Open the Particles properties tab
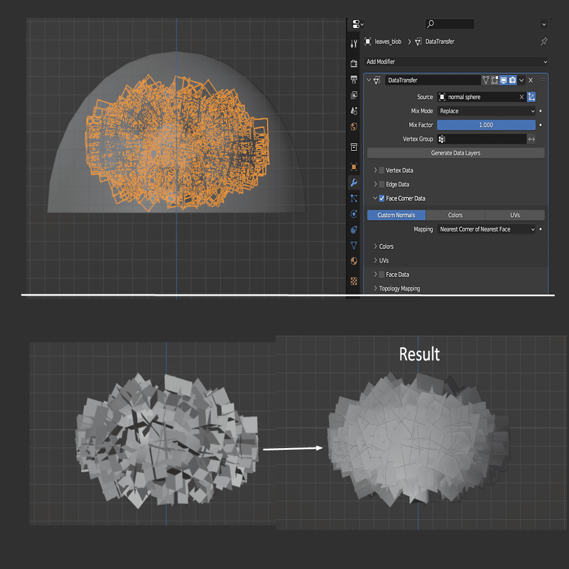This screenshot has width=569, height=569. (x=354, y=198)
